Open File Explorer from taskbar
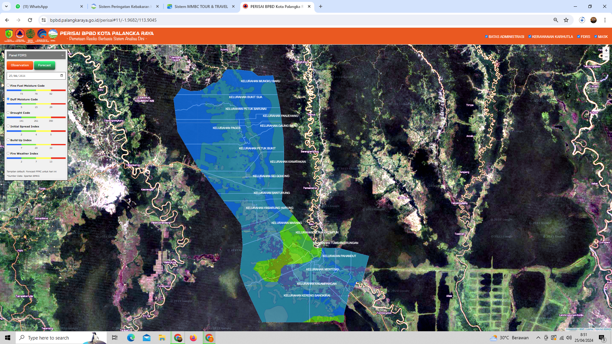The height and width of the screenshot is (344, 612). tap(162, 338)
